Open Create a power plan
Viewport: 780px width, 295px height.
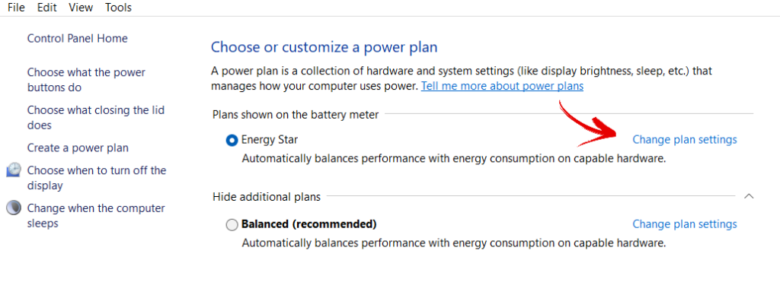coord(78,148)
